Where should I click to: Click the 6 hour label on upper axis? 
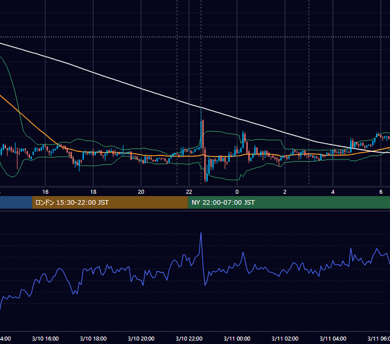tap(381, 192)
